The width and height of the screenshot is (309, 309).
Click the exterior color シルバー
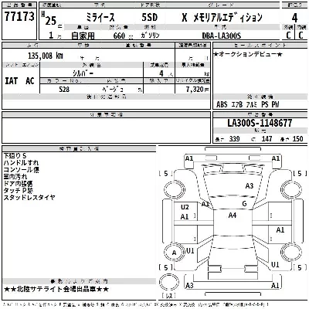[x=83, y=73]
